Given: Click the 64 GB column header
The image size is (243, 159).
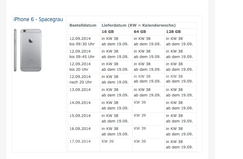Looking at the screenshot, I should click(x=148, y=32).
